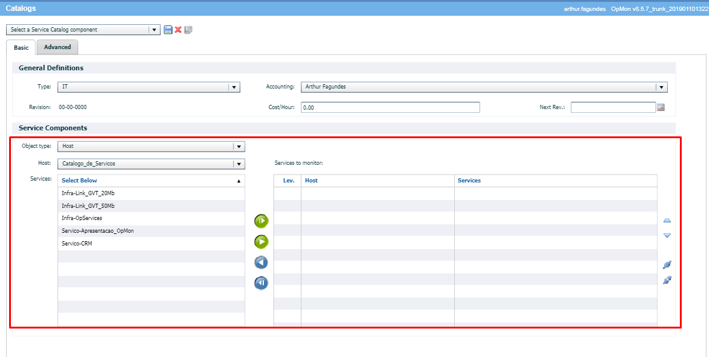
Task: Remove all services with the blue double-bar arrow
Action: (x=261, y=283)
